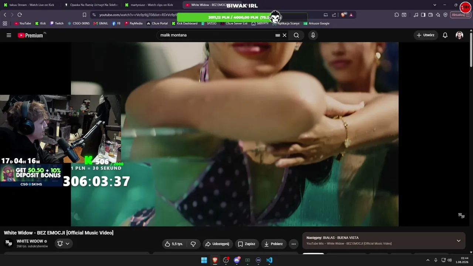
Task: Reload the page
Action: (x=20, y=15)
